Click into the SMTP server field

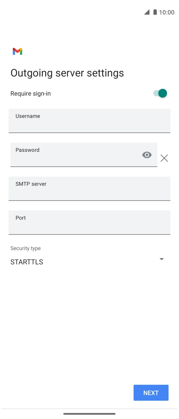[89, 189]
